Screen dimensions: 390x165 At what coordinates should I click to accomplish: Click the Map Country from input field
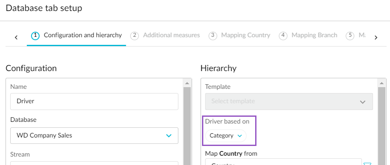284,162
